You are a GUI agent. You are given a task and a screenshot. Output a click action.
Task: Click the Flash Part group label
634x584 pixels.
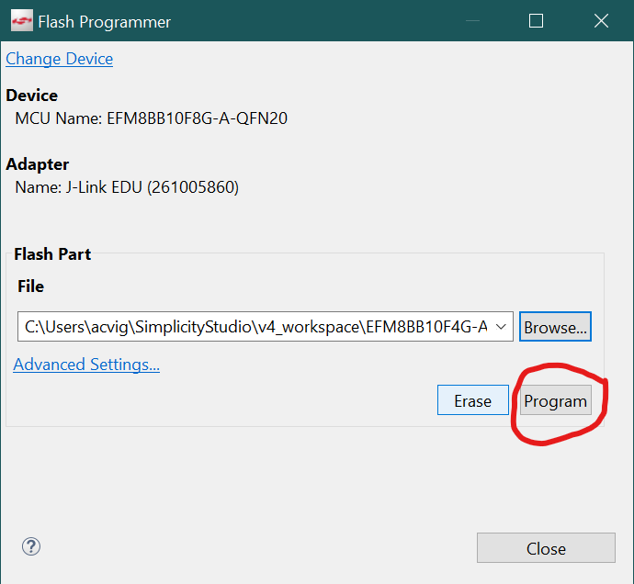[x=52, y=254]
